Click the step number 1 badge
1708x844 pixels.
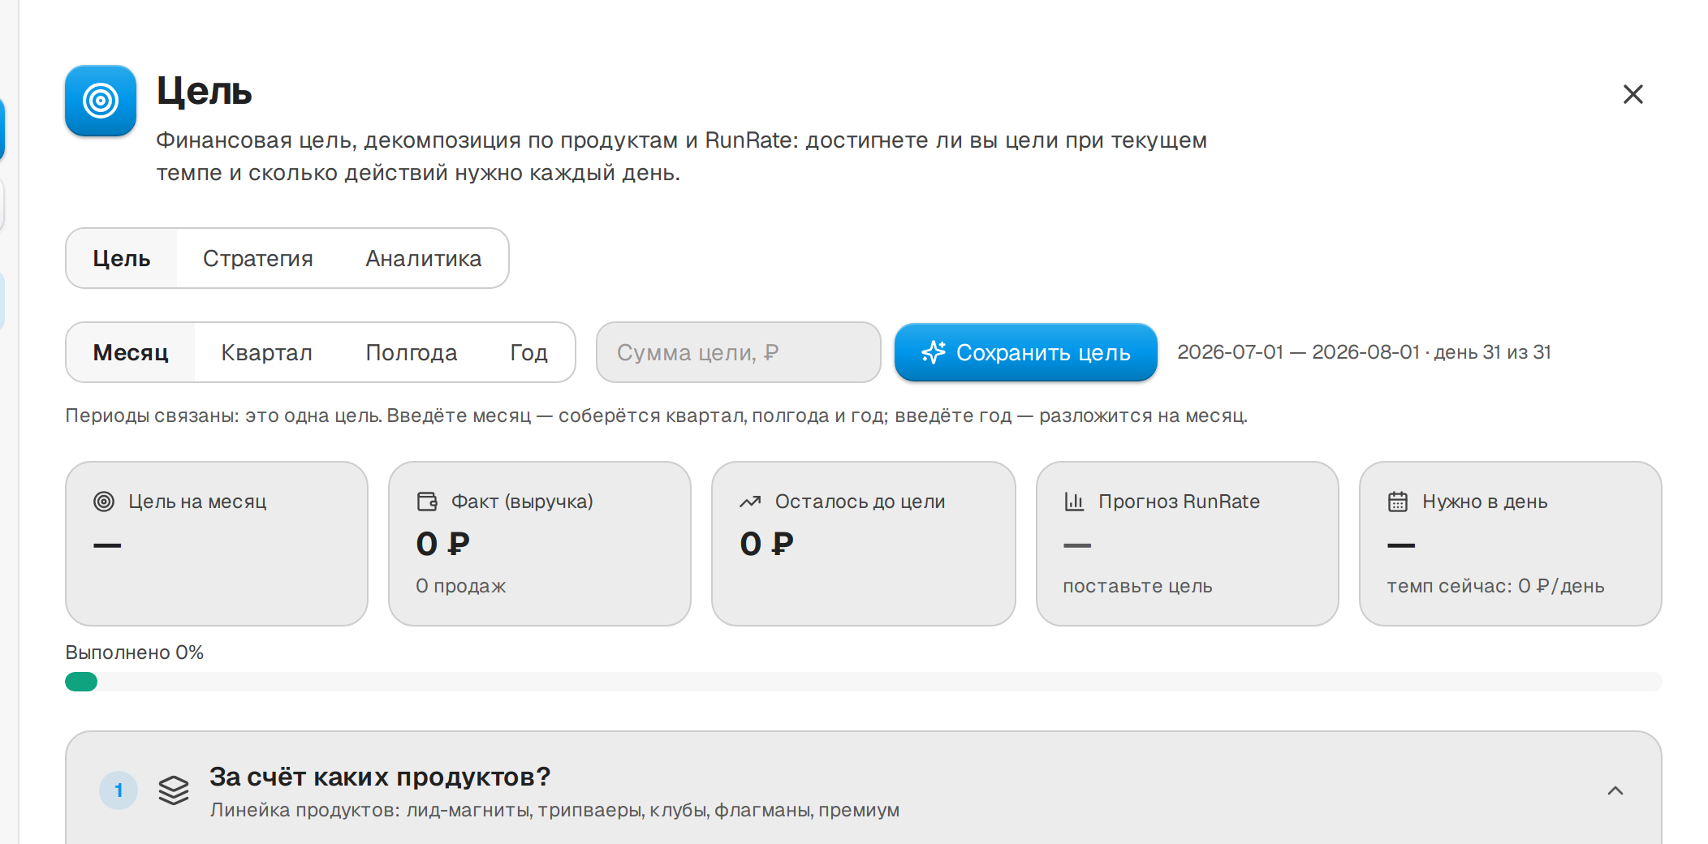tap(119, 790)
